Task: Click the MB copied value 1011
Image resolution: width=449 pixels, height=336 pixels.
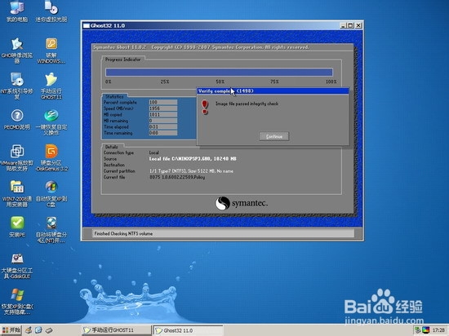Action: tap(163, 115)
